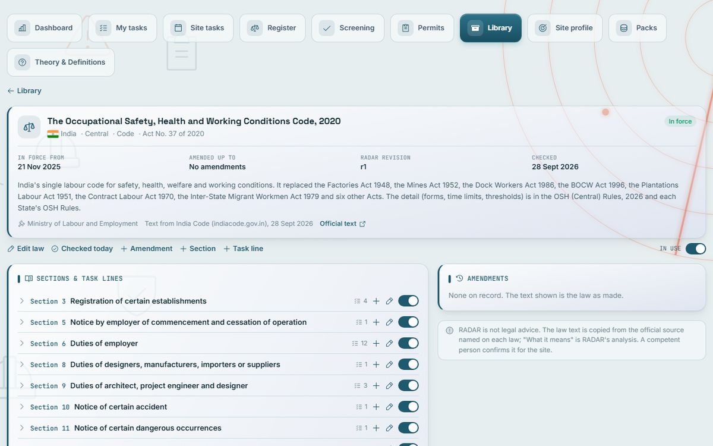713x446 pixels.
Task: Expand Section 11 Notice of dangerous occurrences
Action: coord(22,428)
